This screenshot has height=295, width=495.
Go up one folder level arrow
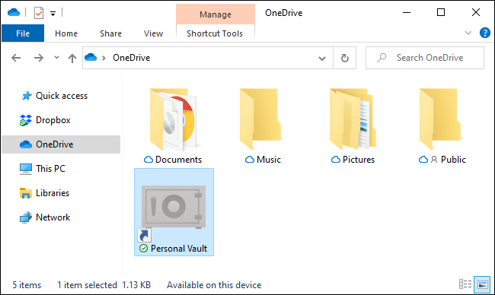[72, 58]
